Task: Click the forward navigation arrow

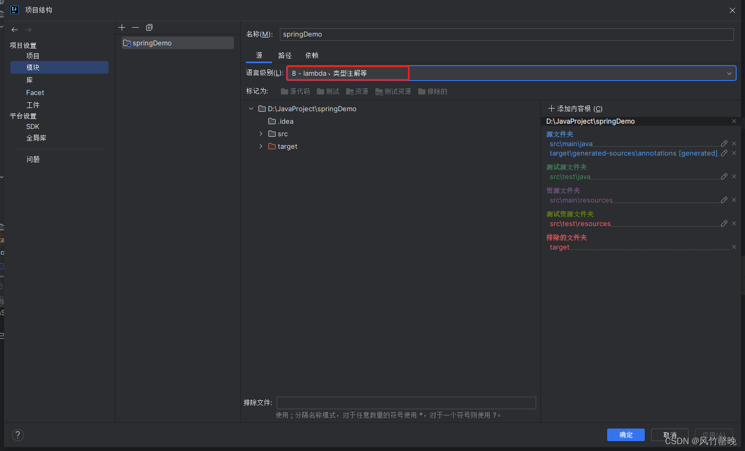Action: click(28, 30)
